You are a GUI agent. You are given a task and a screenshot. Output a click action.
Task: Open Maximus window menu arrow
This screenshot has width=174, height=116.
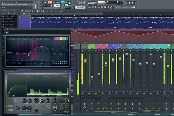pos(6,71)
